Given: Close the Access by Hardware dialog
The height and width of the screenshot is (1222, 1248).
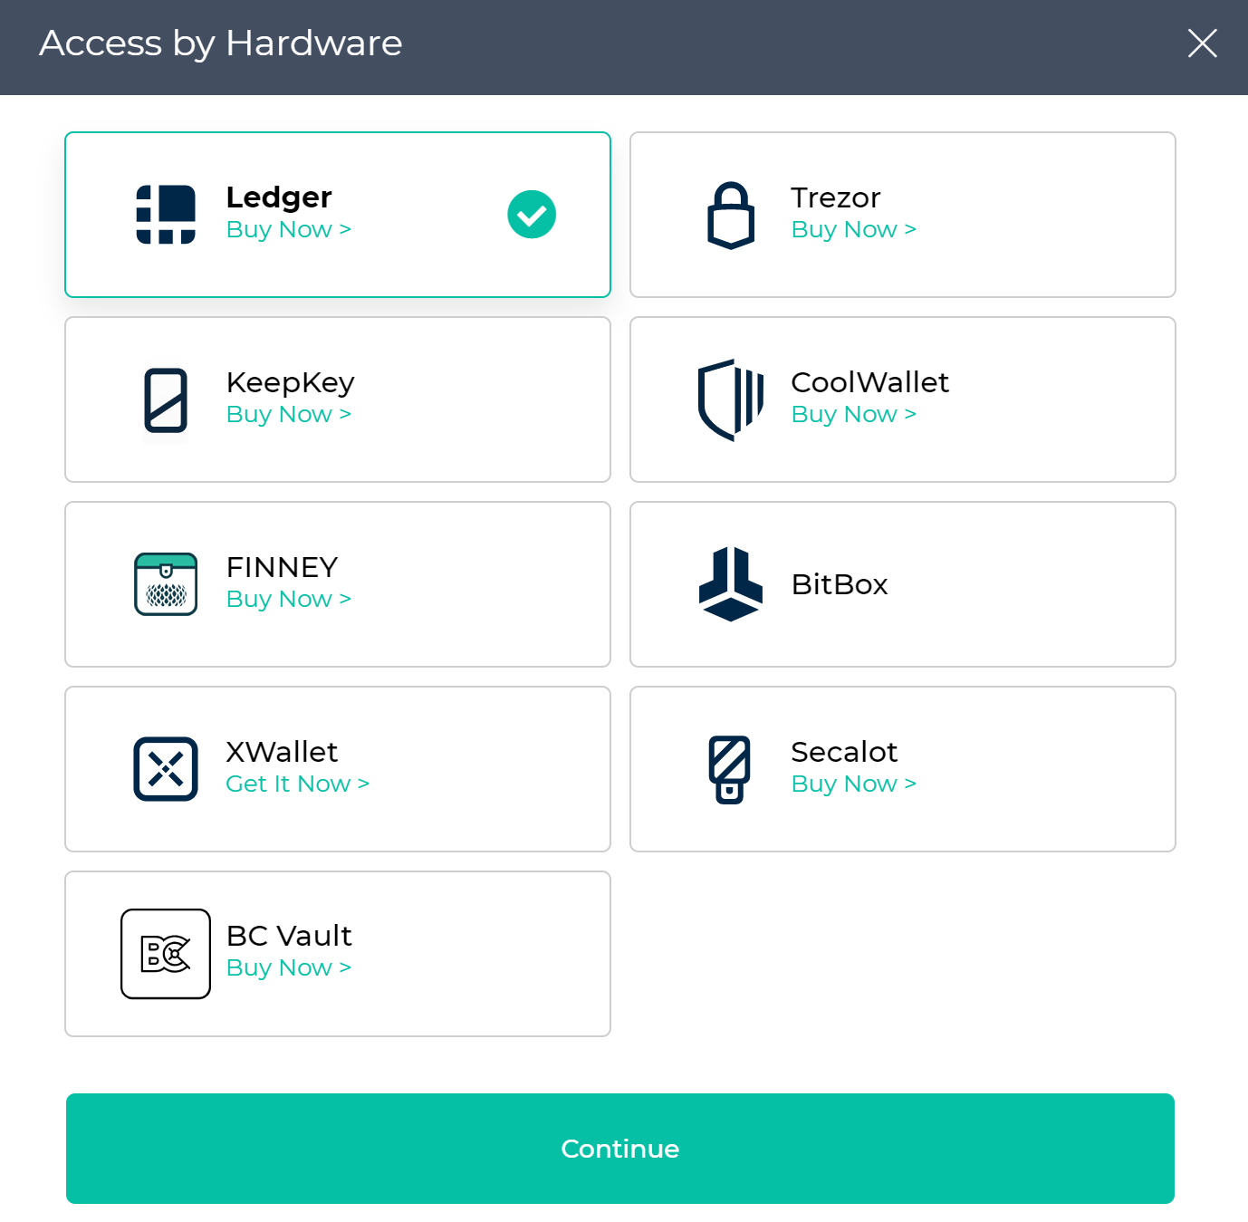Looking at the screenshot, I should pos(1202,43).
